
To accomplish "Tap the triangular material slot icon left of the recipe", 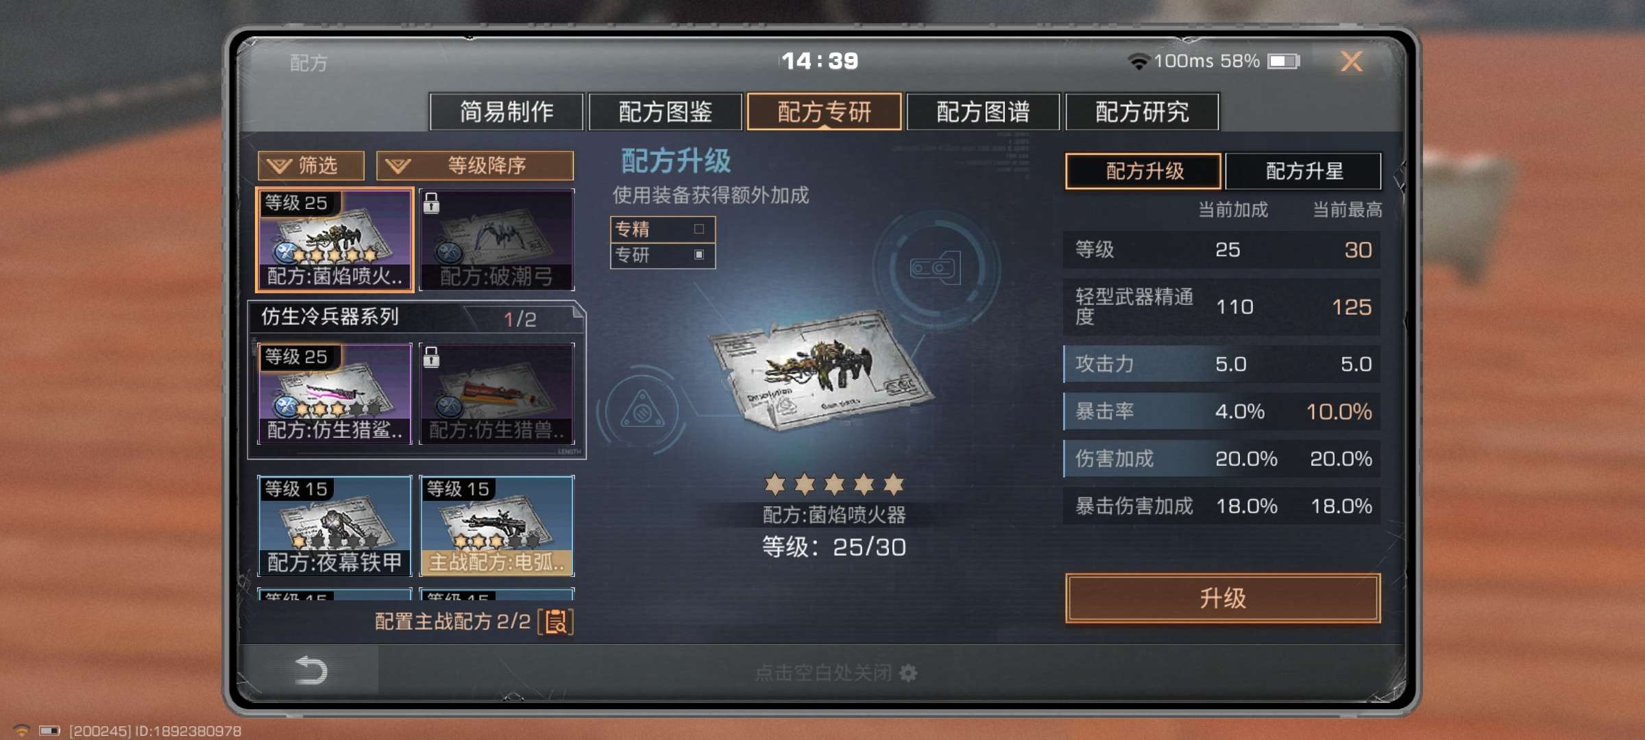I will click(x=642, y=411).
